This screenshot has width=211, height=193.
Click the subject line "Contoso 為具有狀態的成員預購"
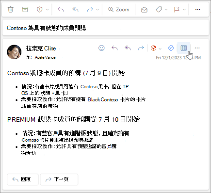pyautogui.click(x=46, y=28)
